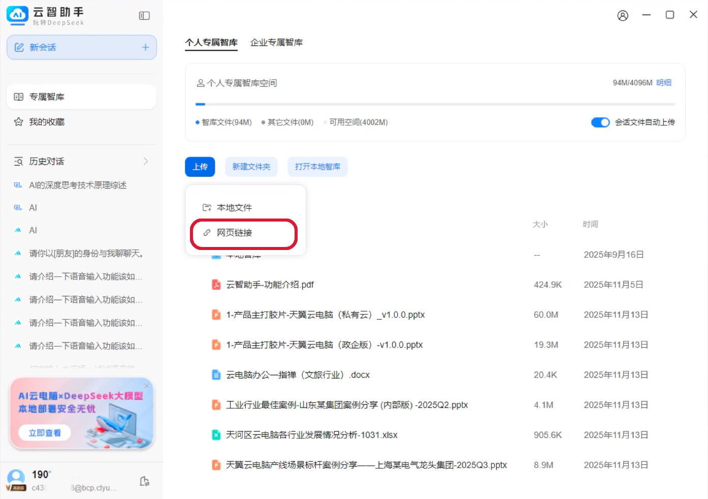Open the AI的深度思考技术原理综述 conversation
The height and width of the screenshot is (499, 708).
[78, 185]
